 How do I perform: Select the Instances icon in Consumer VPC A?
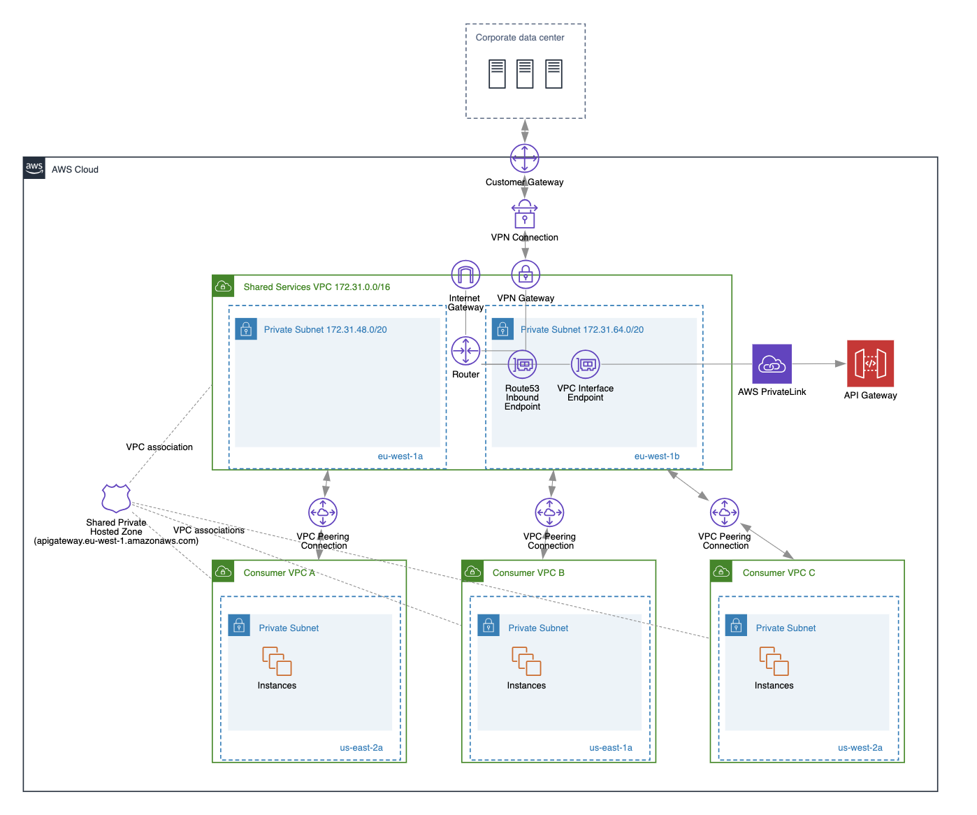point(277,661)
